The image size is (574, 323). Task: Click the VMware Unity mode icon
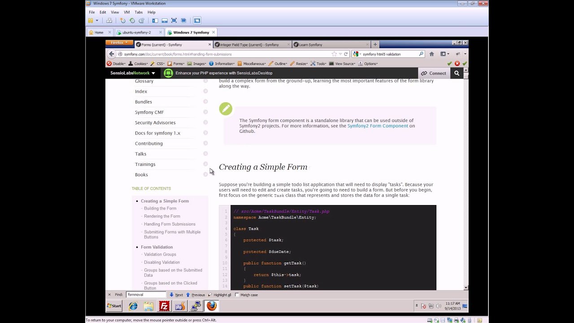(x=183, y=21)
